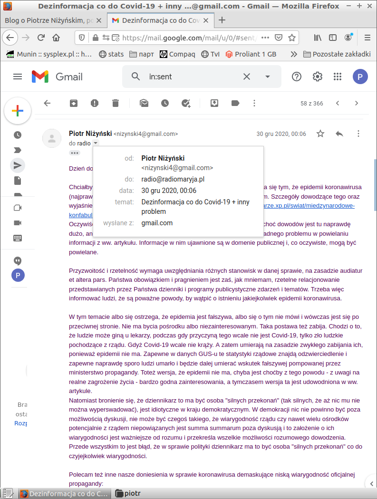The image size is (377, 499).
Task: Open the Compaq bookmark
Action: [x=177, y=54]
